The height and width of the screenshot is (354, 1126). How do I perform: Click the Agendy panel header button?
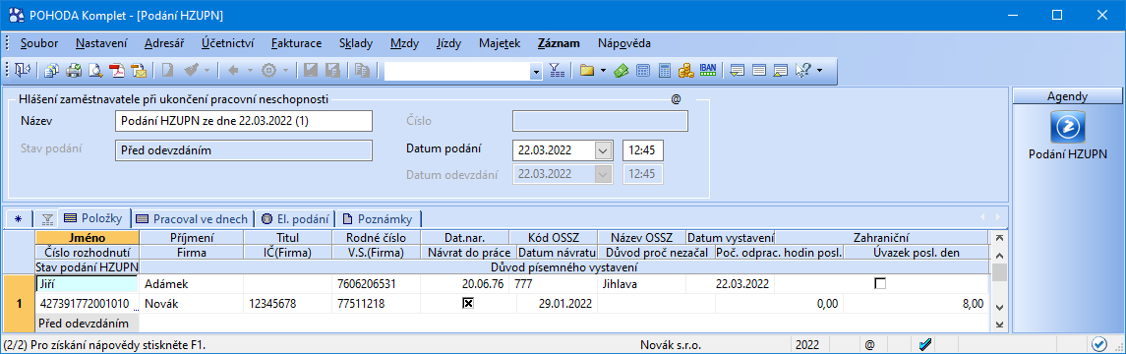pyautogui.click(x=1067, y=96)
